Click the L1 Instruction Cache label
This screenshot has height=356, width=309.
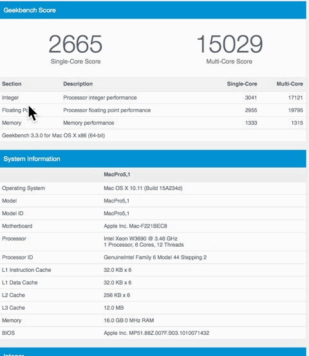click(x=26, y=270)
